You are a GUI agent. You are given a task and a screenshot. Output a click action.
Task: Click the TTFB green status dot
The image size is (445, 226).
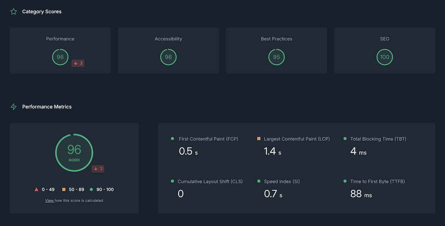[x=345, y=181]
